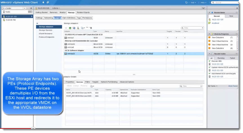Collapse the Work In Progress panel
The height and width of the screenshot is (133, 243).
pos(209,34)
